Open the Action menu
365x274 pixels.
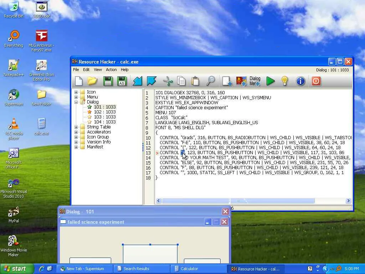[111, 70]
